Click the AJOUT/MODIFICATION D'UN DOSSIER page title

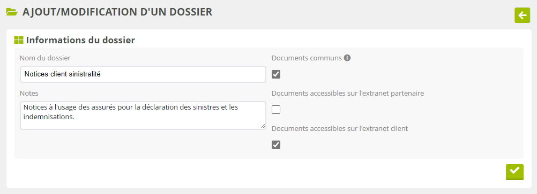117,12
